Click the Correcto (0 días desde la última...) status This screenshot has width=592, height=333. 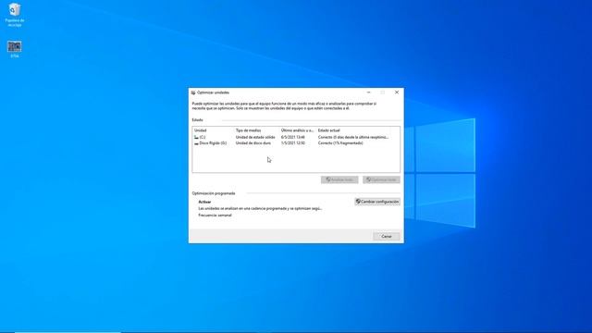(353, 137)
